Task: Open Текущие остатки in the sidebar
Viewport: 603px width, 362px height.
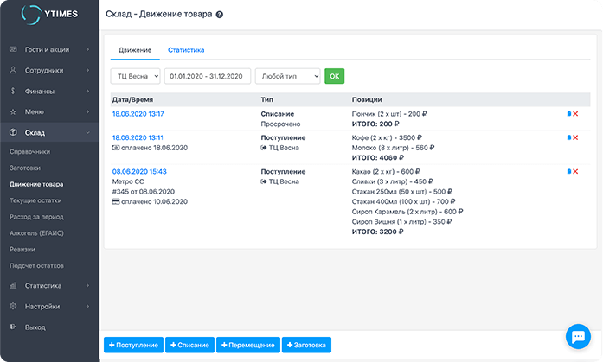Action: (34, 200)
